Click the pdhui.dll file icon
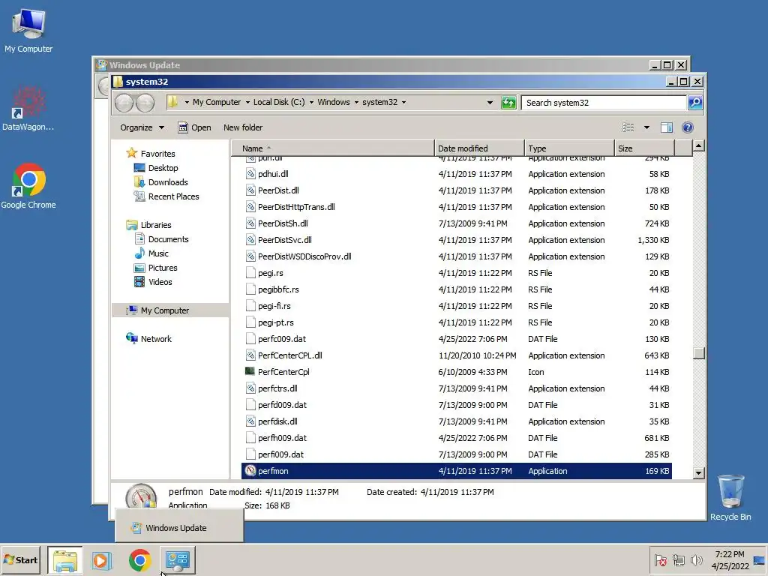Viewport: 768px width, 576px height. pos(250,174)
